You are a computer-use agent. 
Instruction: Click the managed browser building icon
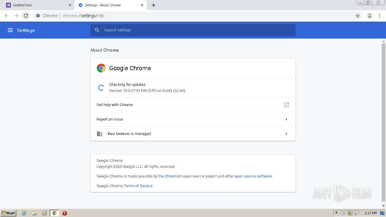click(100, 134)
